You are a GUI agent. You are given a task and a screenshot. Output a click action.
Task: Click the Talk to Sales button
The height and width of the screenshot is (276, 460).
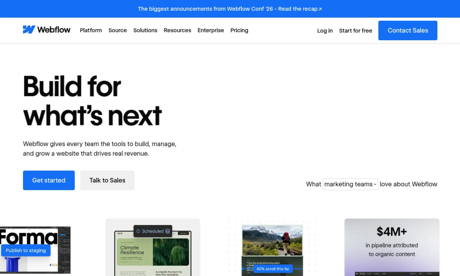coord(107,180)
